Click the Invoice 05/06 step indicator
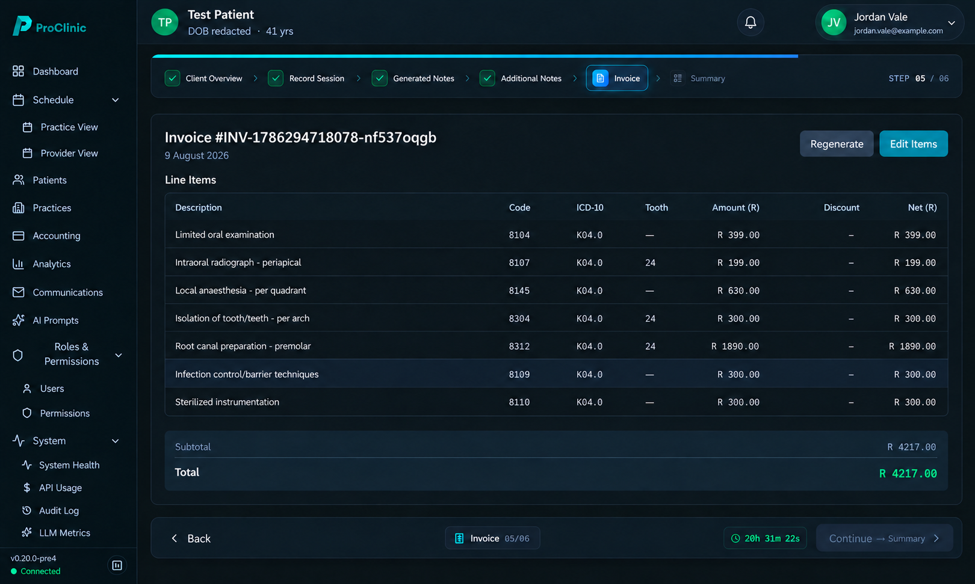Image resolution: width=975 pixels, height=584 pixels. pos(492,538)
